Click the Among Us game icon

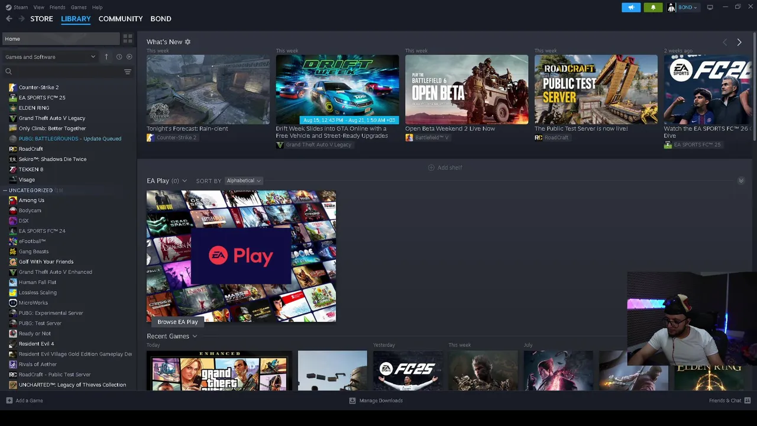[13, 200]
